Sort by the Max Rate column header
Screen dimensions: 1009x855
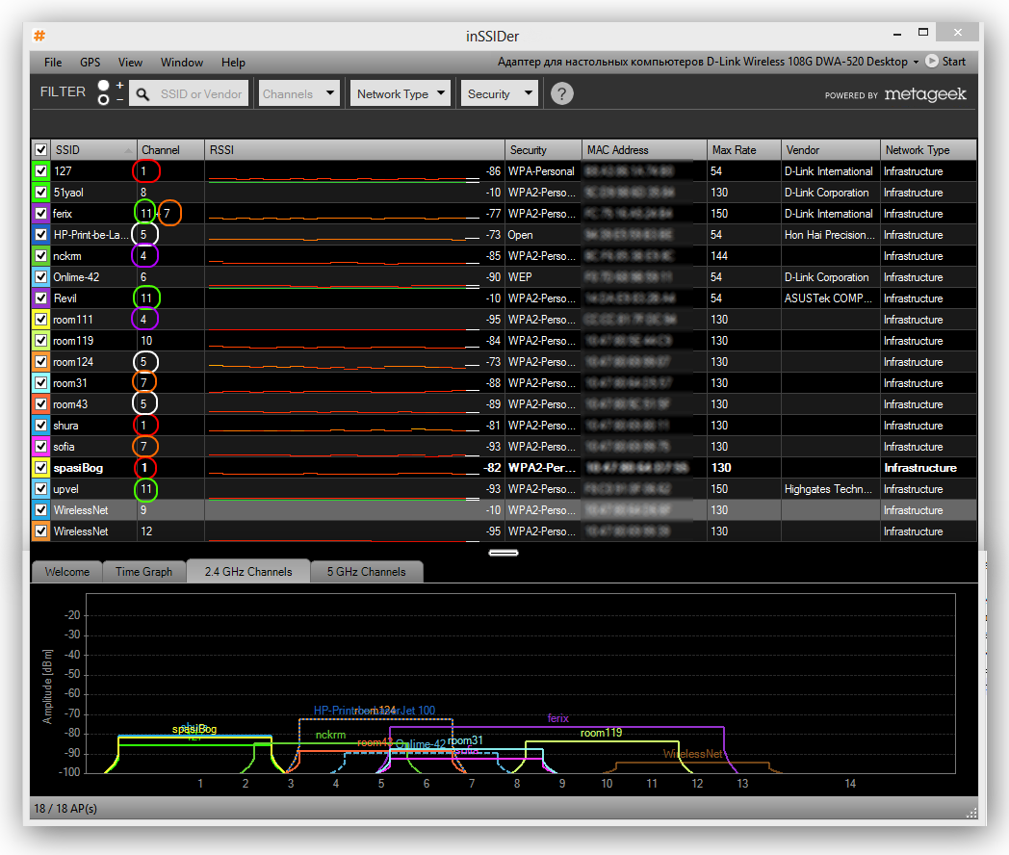point(744,150)
